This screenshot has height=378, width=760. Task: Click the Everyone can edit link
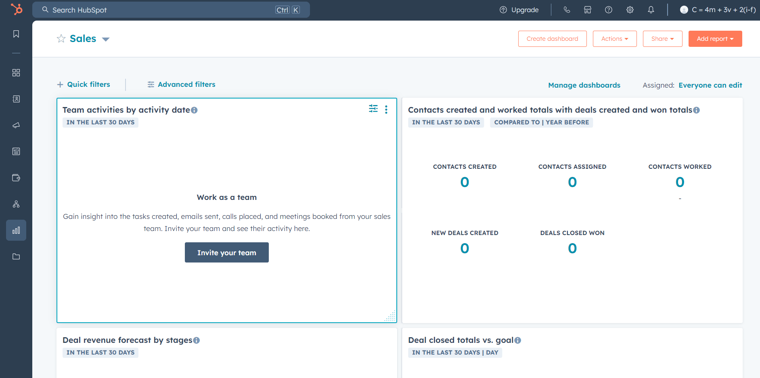click(x=710, y=85)
